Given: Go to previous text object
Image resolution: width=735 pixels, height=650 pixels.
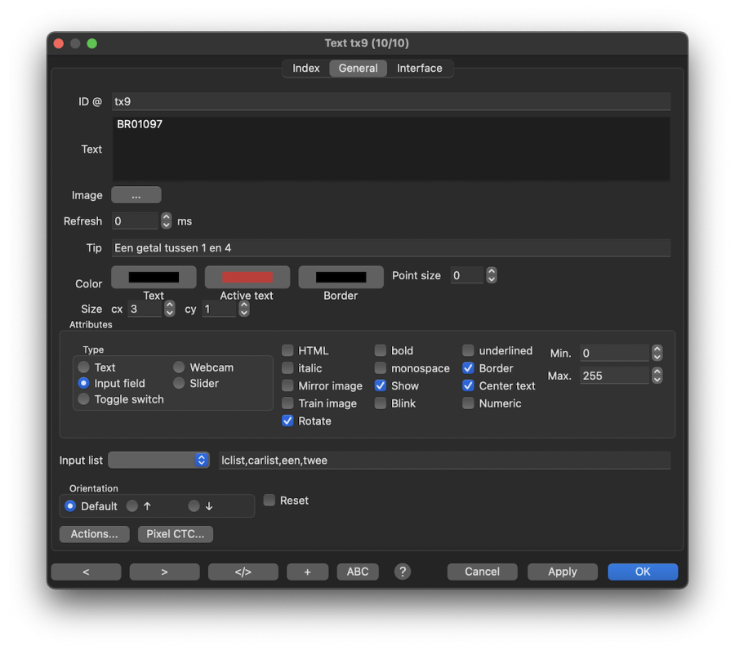Looking at the screenshot, I should point(86,572).
